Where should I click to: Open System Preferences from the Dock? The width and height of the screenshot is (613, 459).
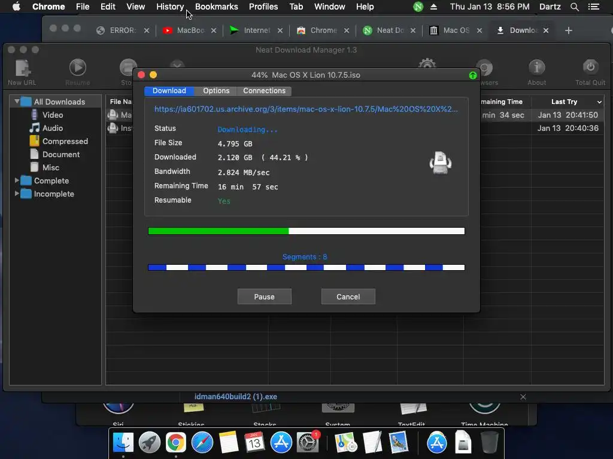(308, 443)
